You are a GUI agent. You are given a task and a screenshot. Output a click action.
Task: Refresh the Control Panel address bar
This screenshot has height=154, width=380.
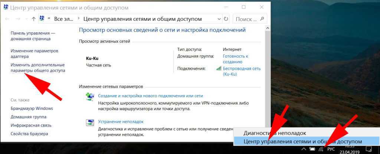click(x=226, y=19)
